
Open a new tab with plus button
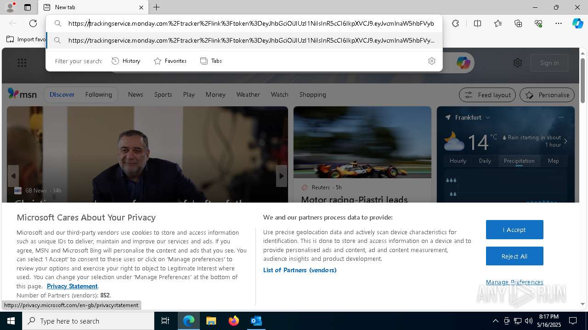pyautogui.click(x=156, y=7)
